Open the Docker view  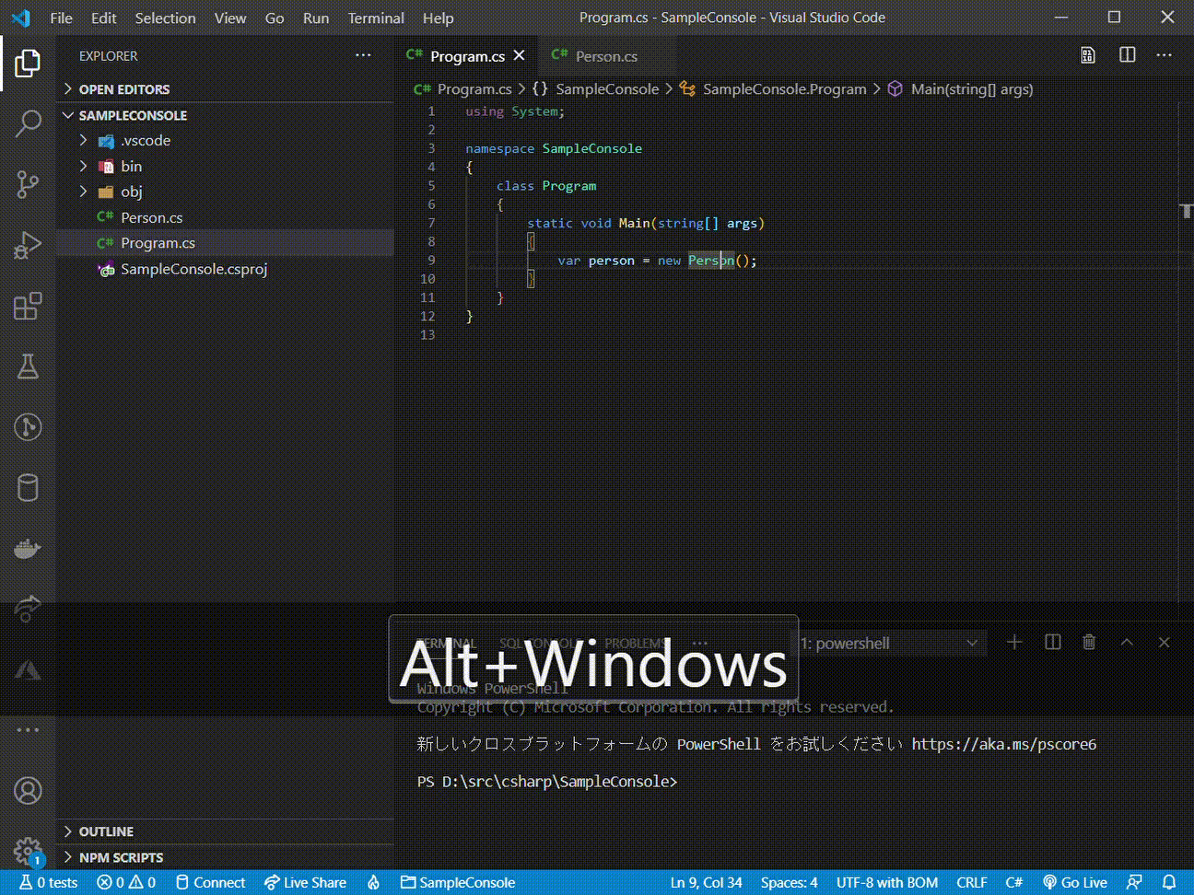click(28, 549)
